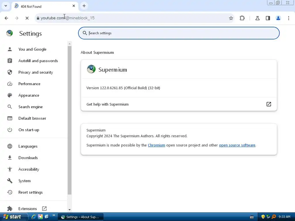
Task: Open a new tab with the plus button
Action: (x=84, y=6)
